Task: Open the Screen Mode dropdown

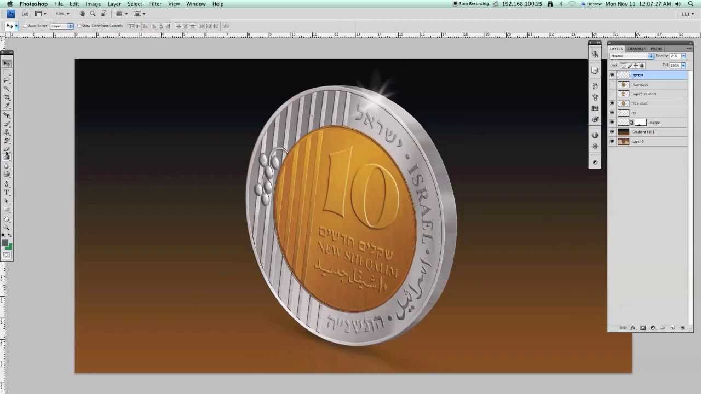Action: pyautogui.click(x=139, y=14)
